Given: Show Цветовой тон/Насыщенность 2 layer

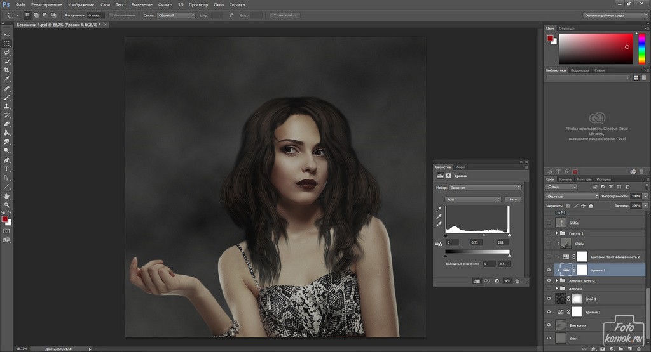Looking at the screenshot, I should pos(549,257).
